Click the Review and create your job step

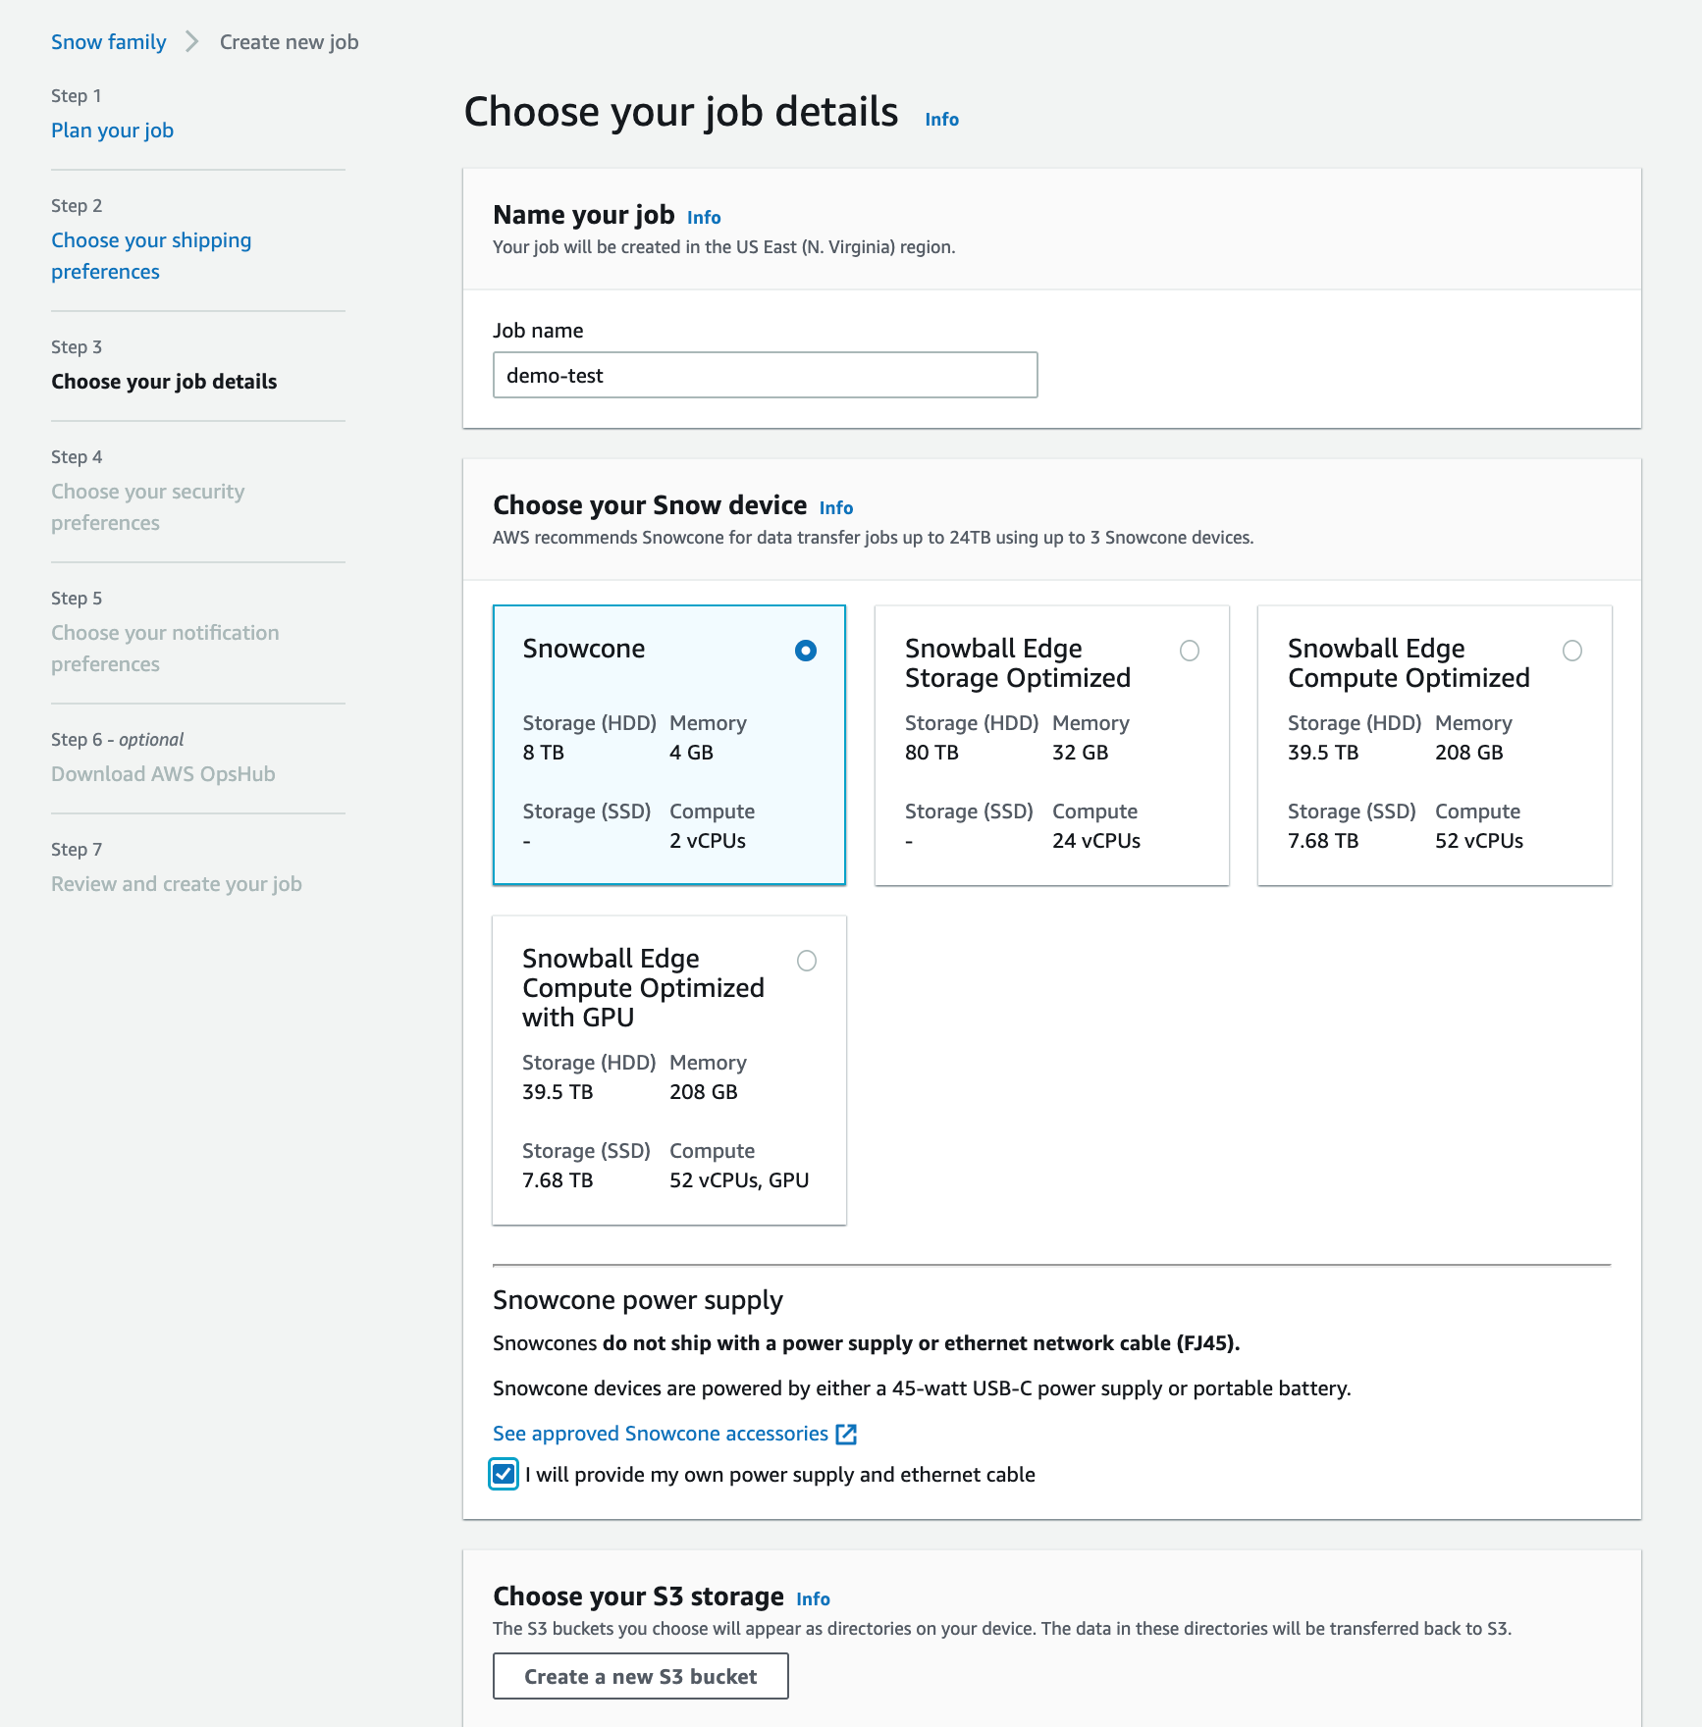(177, 884)
